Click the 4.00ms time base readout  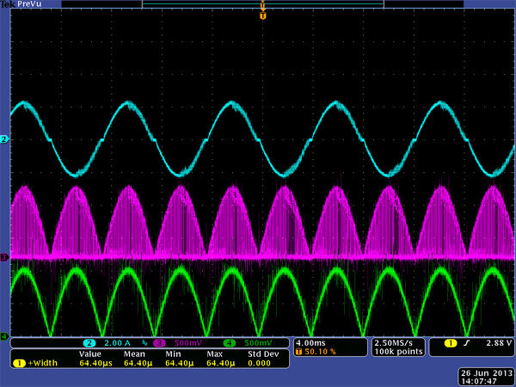click(x=311, y=342)
